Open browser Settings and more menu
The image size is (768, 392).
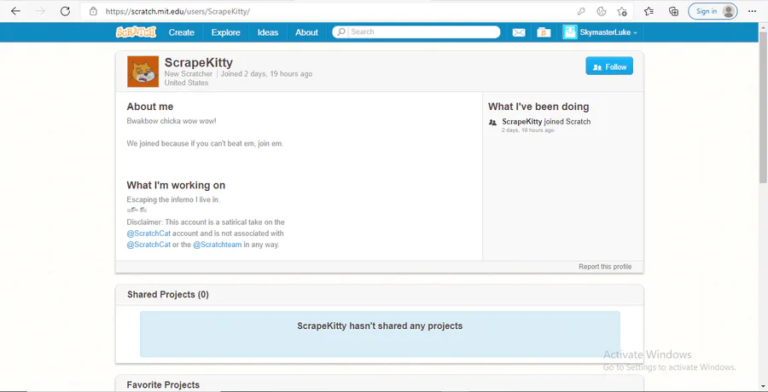(753, 11)
